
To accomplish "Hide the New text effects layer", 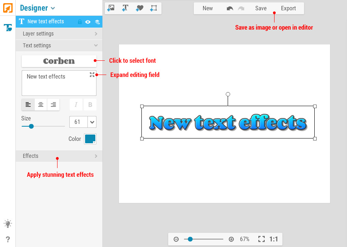I will [88, 22].
